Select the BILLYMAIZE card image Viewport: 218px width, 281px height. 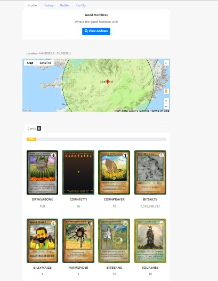pyautogui.click(x=42, y=240)
